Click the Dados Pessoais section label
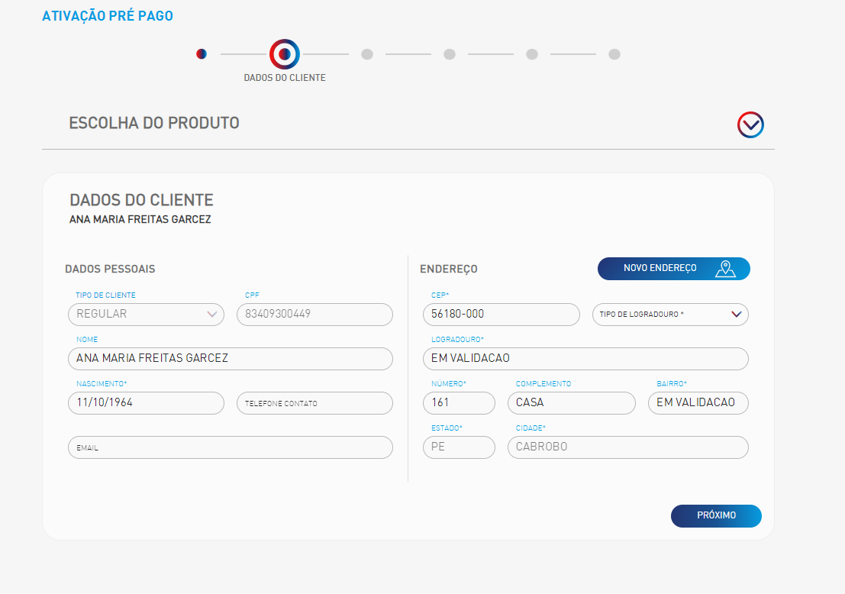Image resolution: width=845 pixels, height=594 pixels. tap(110, 269)
